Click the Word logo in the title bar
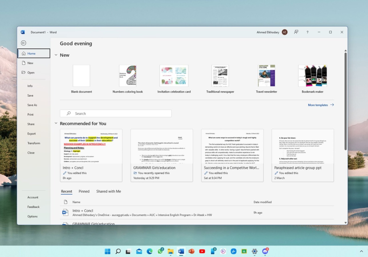Screen dimensions: 368x257 [23, 32]
